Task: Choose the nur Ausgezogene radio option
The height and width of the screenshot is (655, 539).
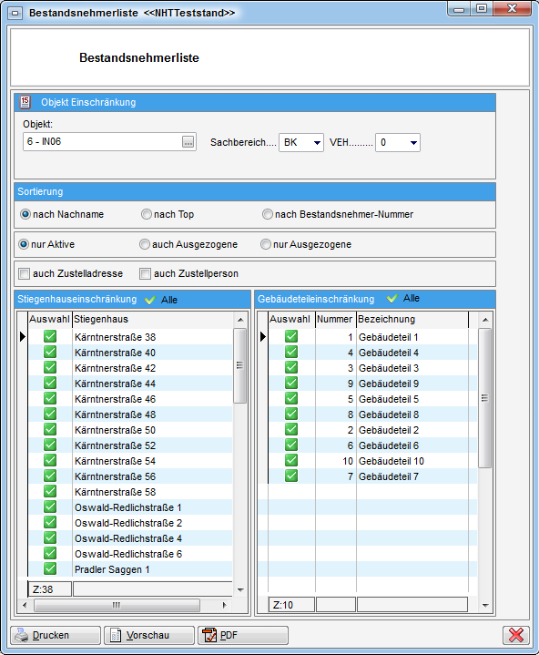Action: pyautogui.click(x=266, y=244)
